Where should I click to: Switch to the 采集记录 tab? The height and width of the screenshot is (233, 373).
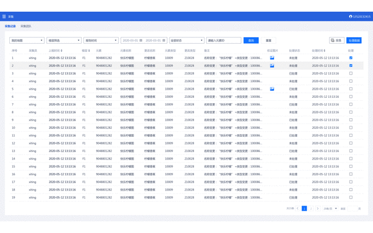pos(10,26)
